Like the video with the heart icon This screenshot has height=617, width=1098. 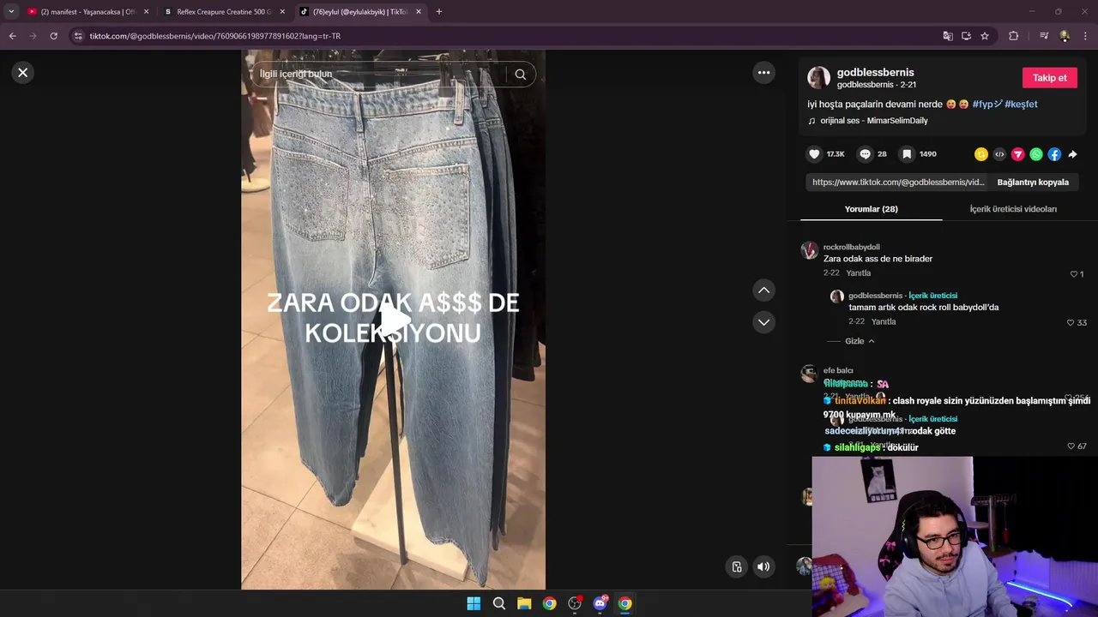[814, 154]
